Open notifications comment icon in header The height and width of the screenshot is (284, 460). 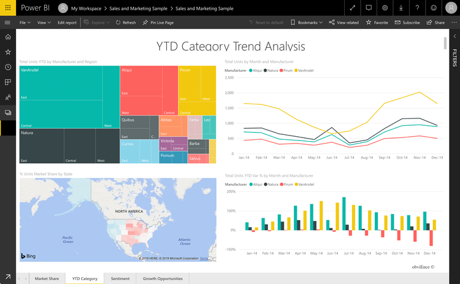(369, 8)
